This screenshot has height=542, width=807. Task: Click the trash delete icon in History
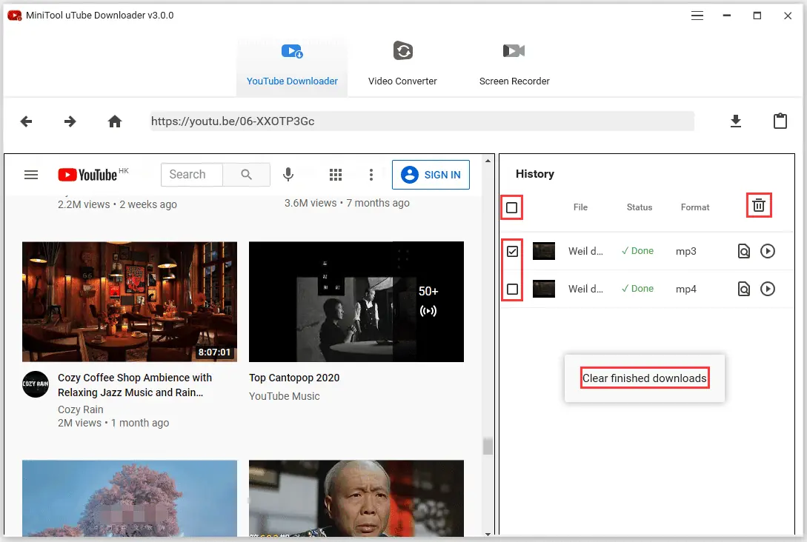tap(759, 205)
